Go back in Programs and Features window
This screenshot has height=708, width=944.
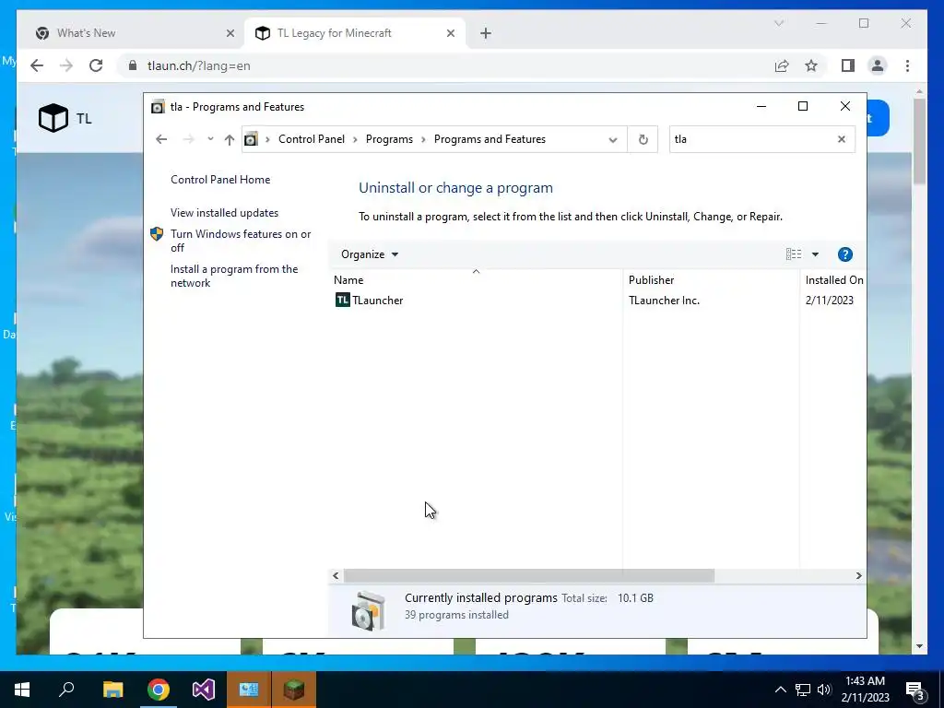tap(160, 139)
